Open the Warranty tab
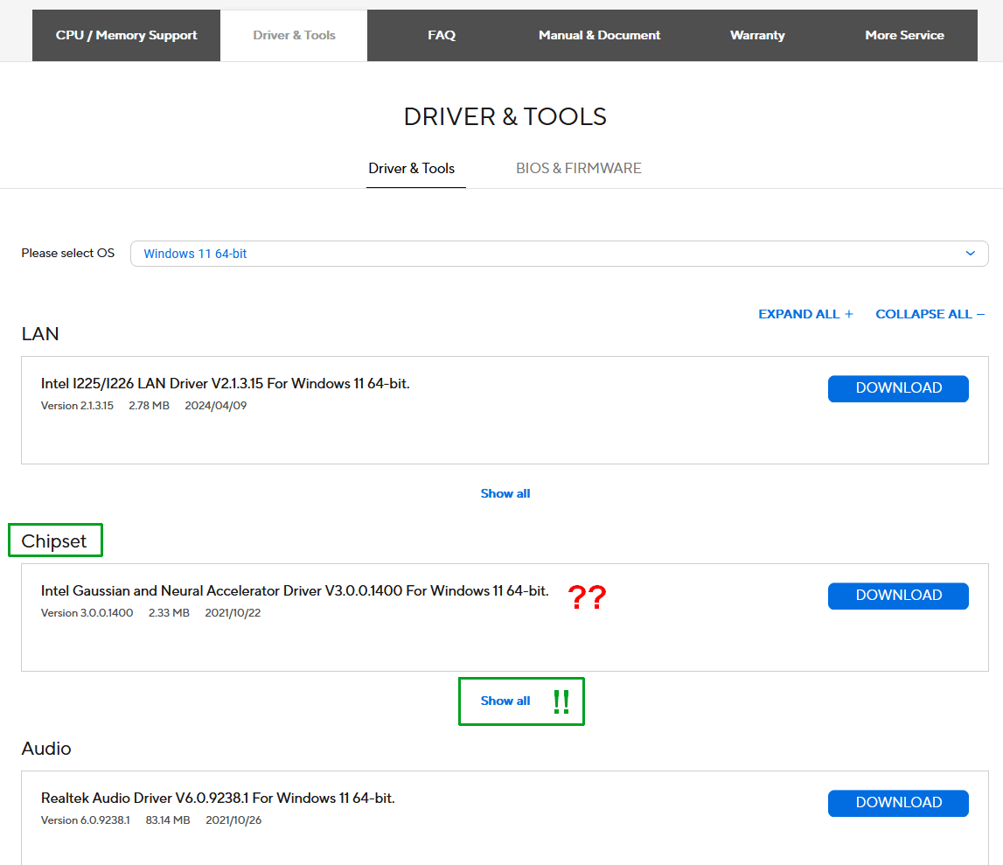1003x865 pixels. [x=757, y=35]
